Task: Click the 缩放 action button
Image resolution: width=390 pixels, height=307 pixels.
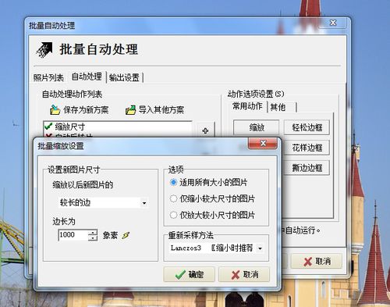Action: (257, 127)
